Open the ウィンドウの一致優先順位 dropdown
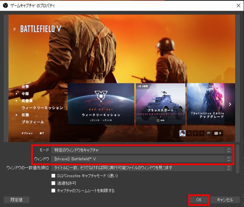The image size is (244, 207). point(142,168)
